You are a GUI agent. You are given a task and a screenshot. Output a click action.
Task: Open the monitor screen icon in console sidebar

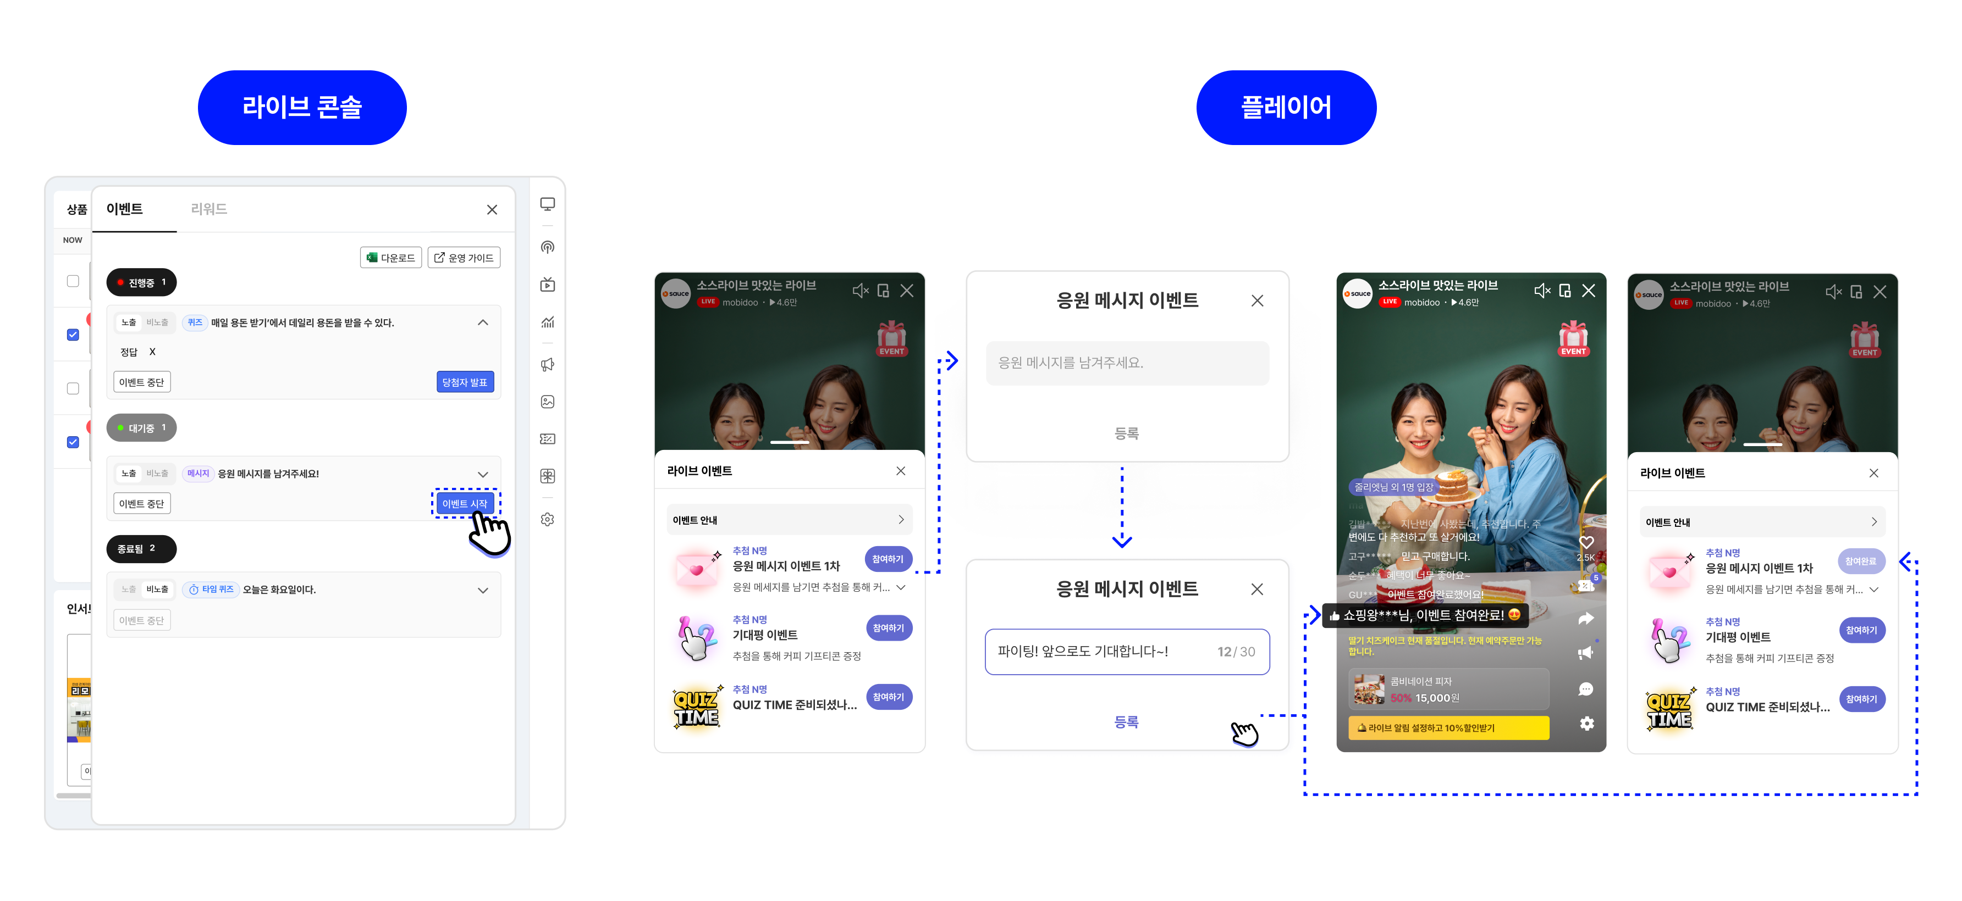[547, 205]
